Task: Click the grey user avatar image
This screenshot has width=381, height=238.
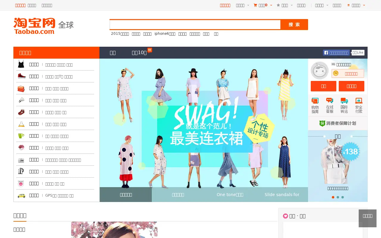Action: [319, 71]
